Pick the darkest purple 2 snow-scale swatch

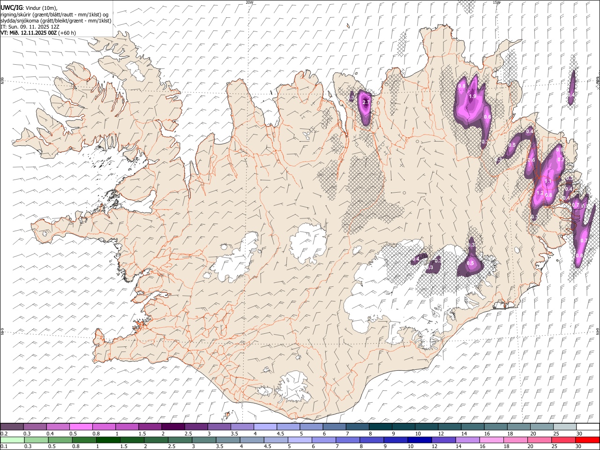coord(172,427)
